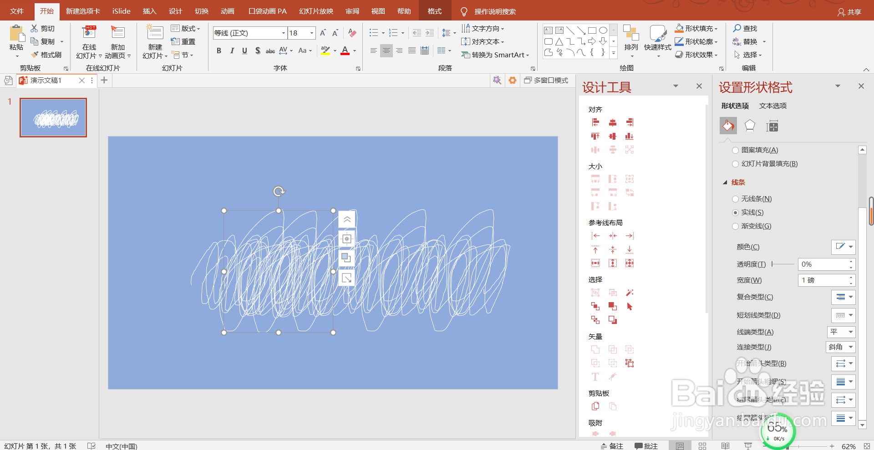Click the Paste icon in the clipboard group
Screen dimensions: 874x450
[x=16, y=34]
